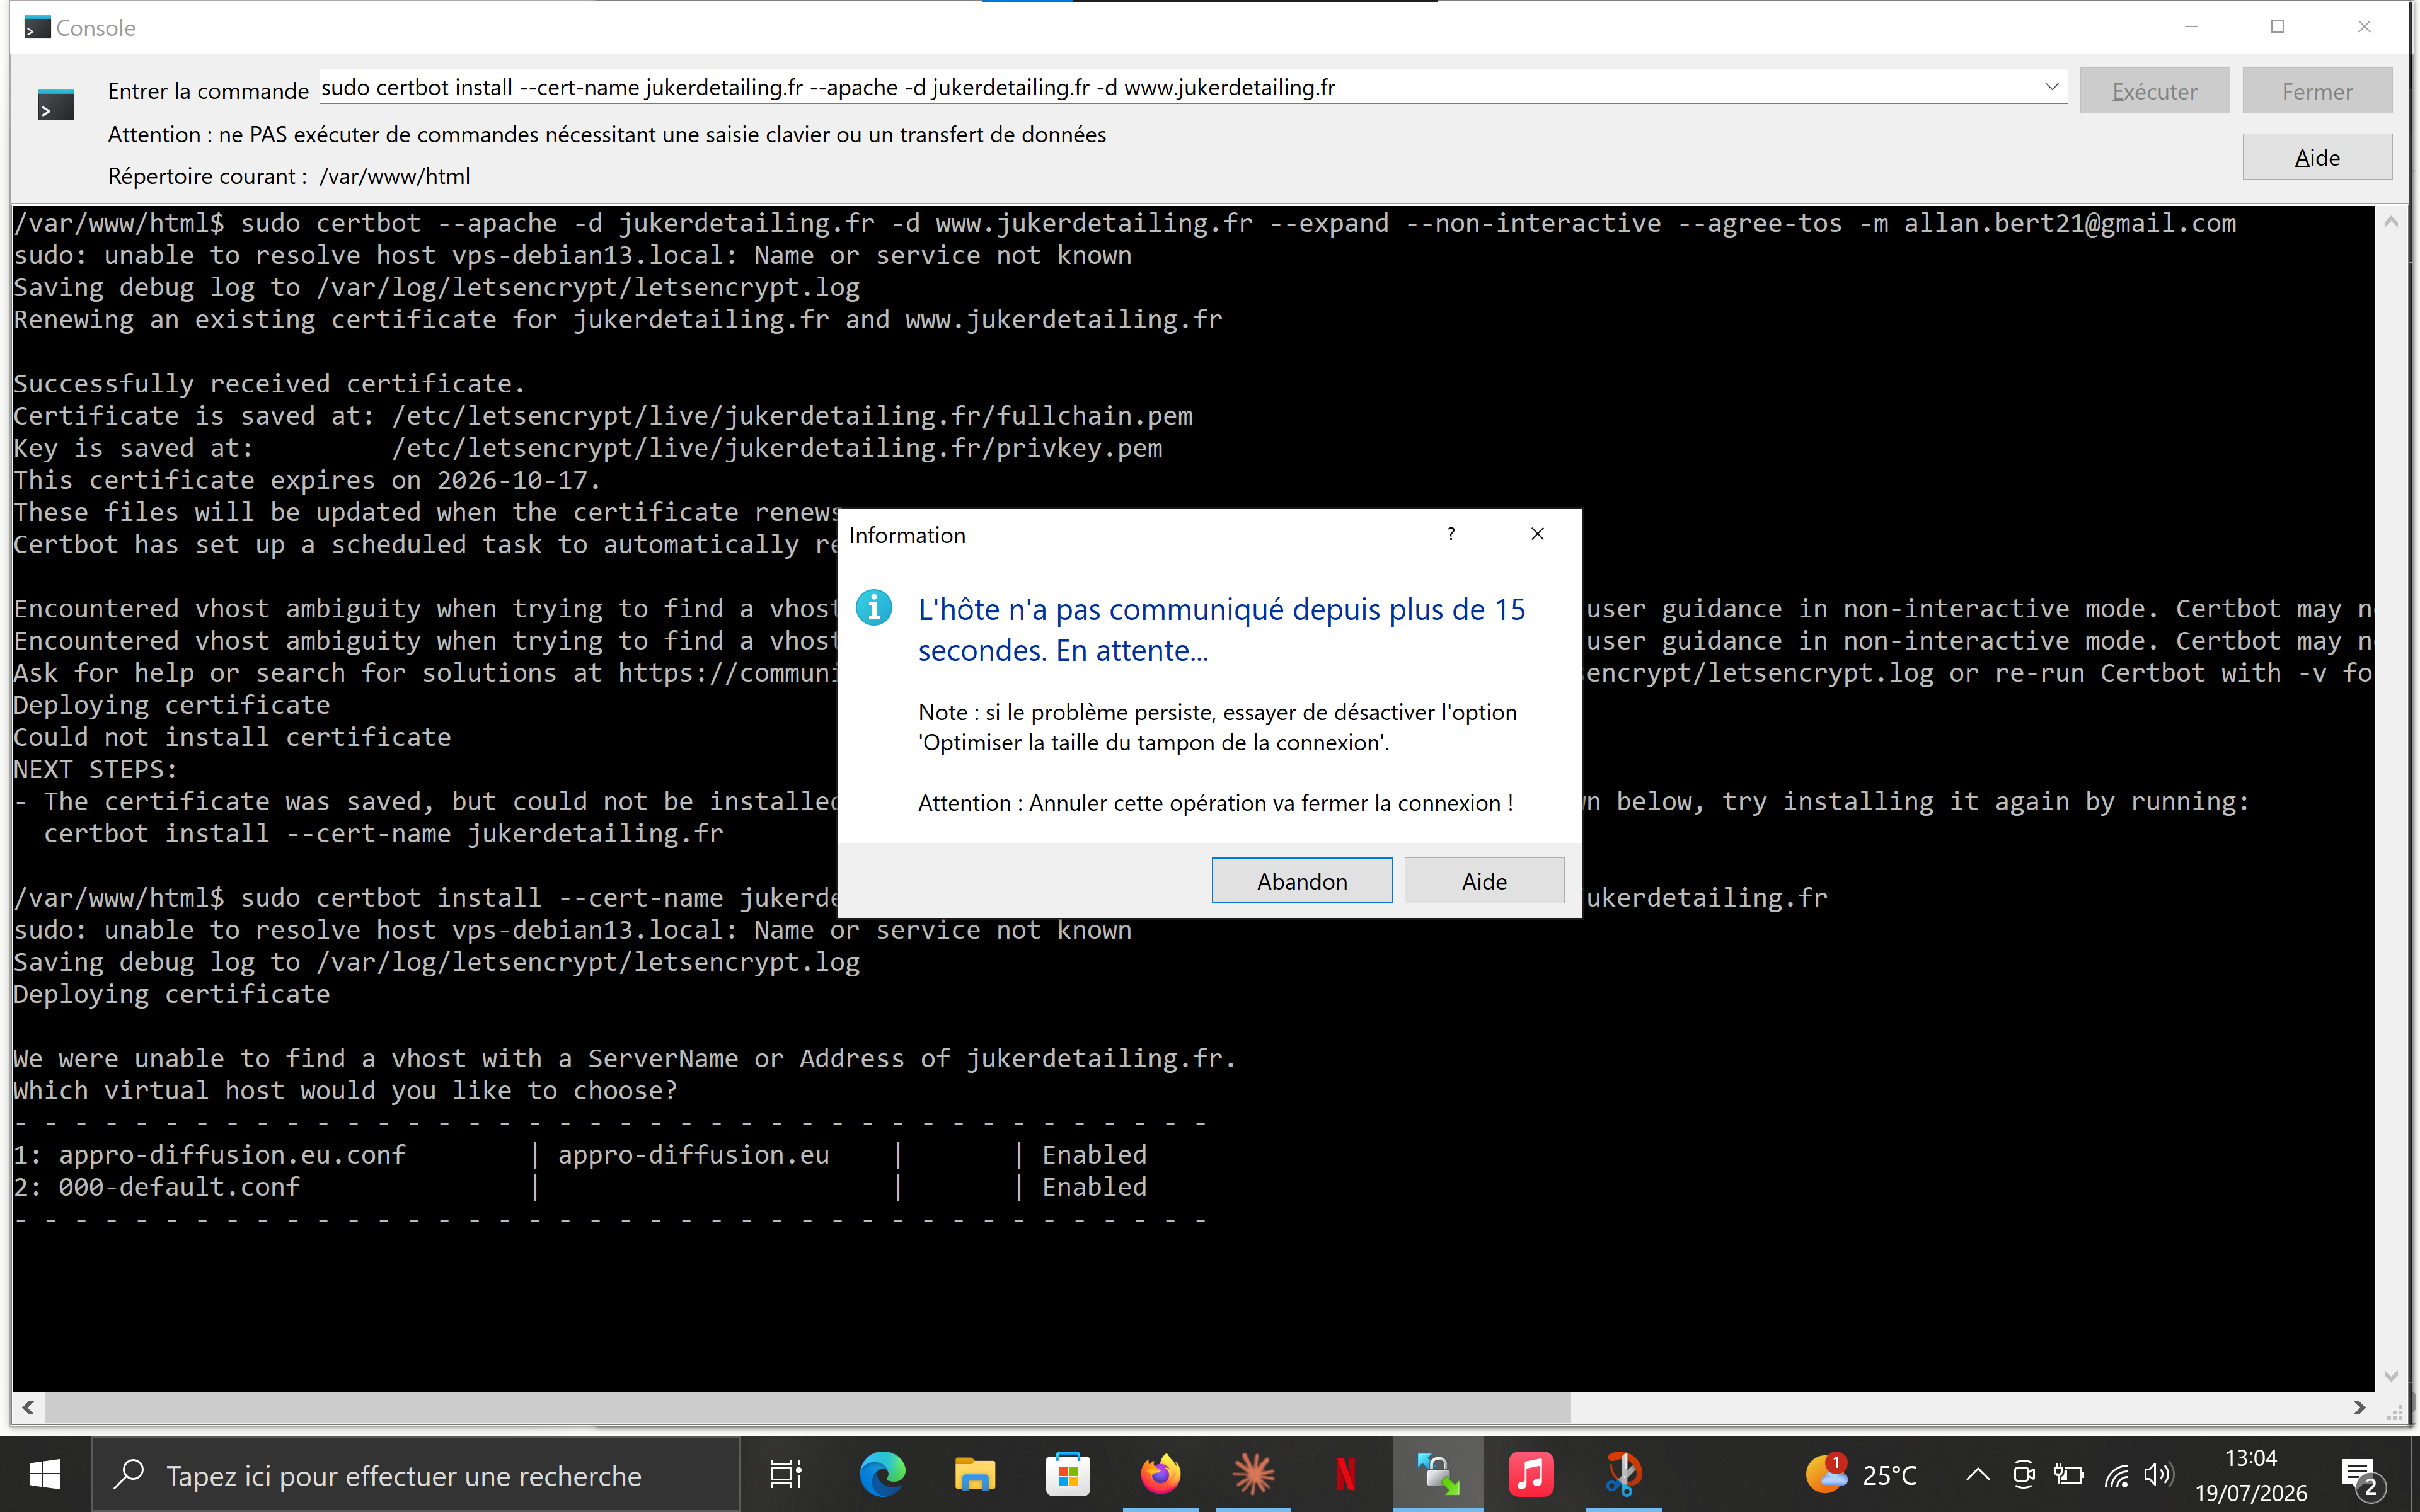Screen dimensions: 2420x1512
Task: Click the Exécuter button
Action: coord(2154,91)
